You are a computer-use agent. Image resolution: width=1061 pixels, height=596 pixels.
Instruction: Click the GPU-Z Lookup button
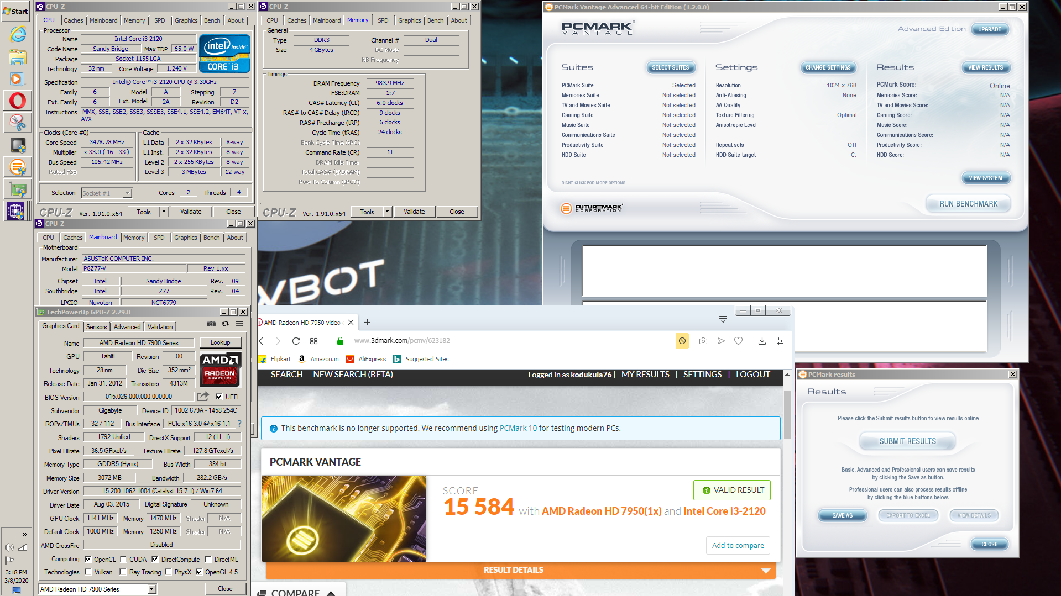[x=220, y=342]
